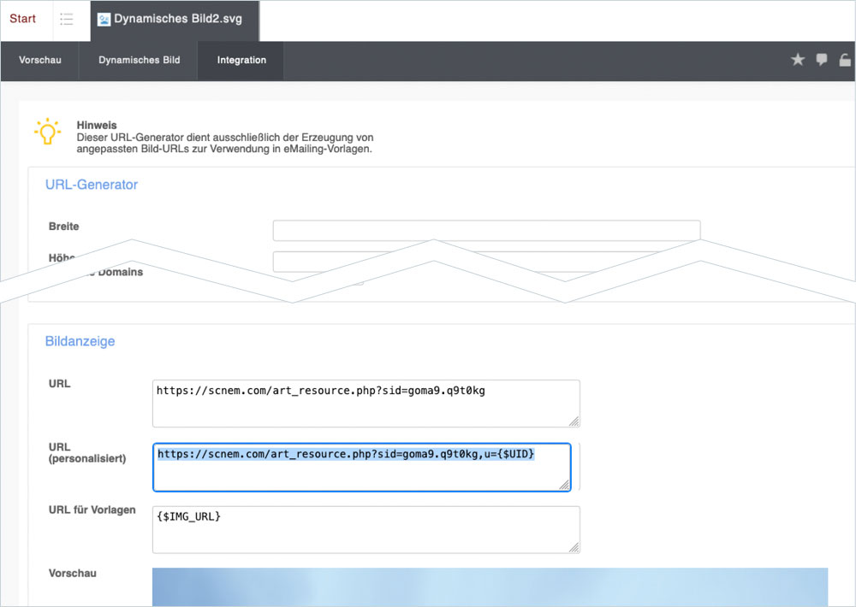Grab resize handle of personalized URL field
The height and width of the screenshot is (607, 856).
(x=565, y=485)
